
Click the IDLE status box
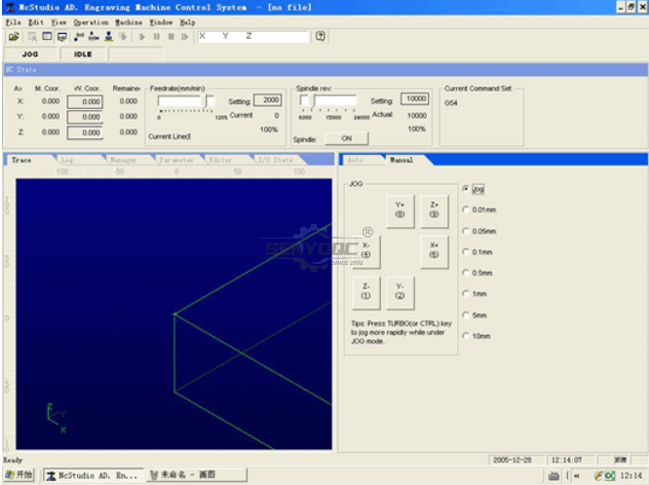pyautogui.click(x=83, y=55)
